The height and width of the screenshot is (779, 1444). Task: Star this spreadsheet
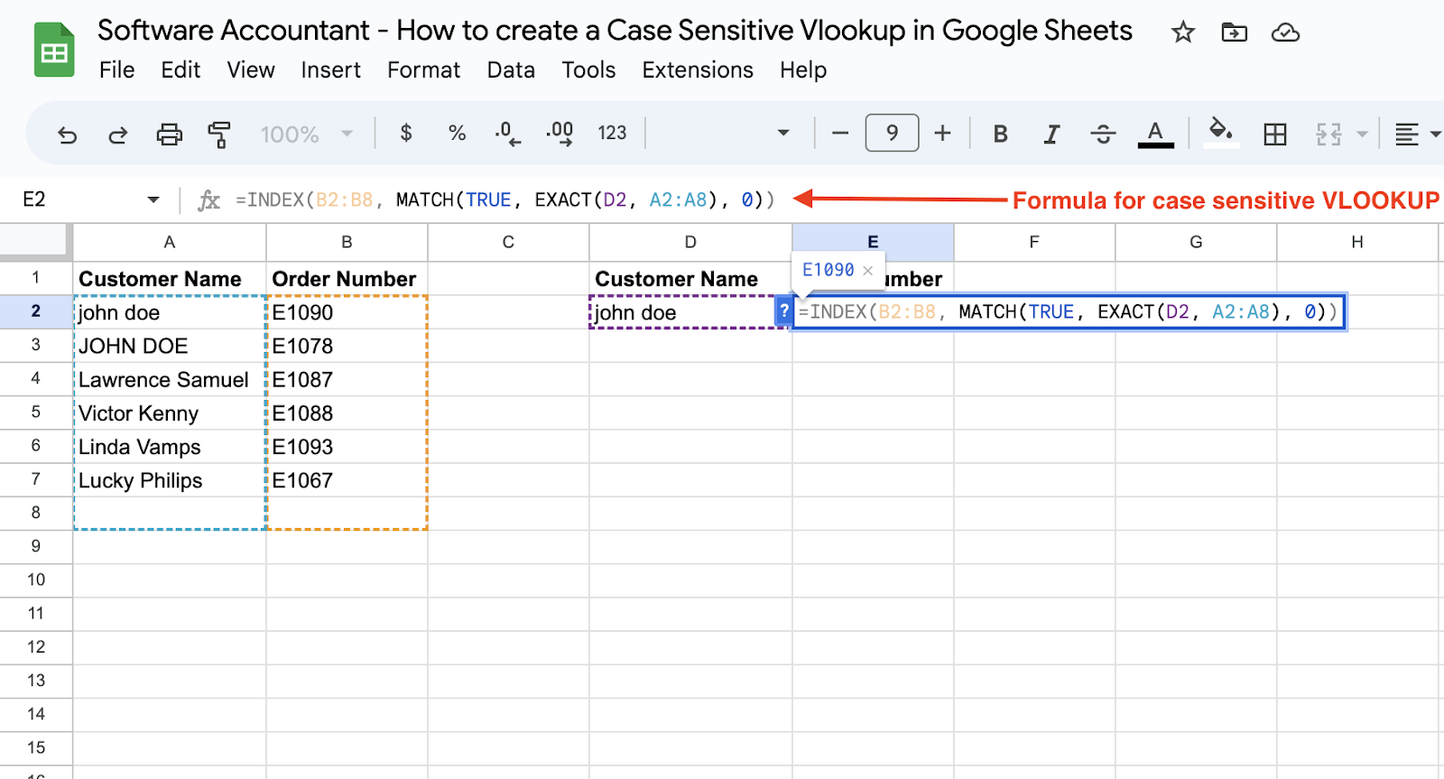pyautogui.click(x=1182, y=32)
